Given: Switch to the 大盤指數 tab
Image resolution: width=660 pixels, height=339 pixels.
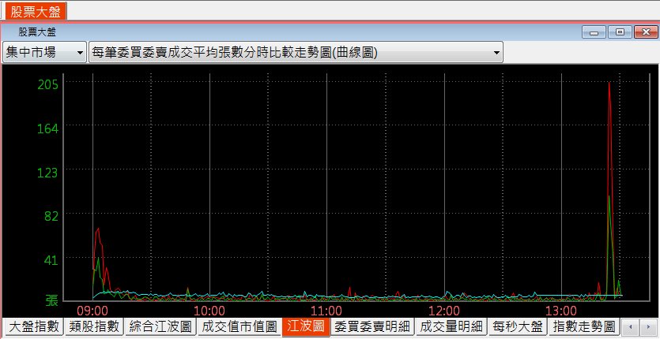Looking at the screenshot, I should coord(34,326).
